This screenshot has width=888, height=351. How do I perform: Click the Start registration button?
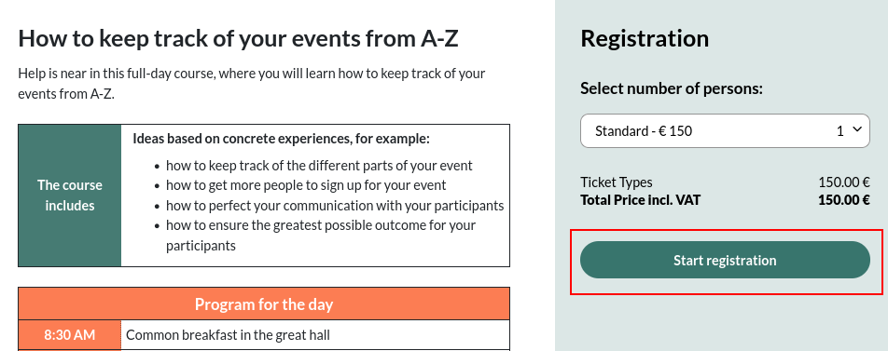(x=725, y=260)
